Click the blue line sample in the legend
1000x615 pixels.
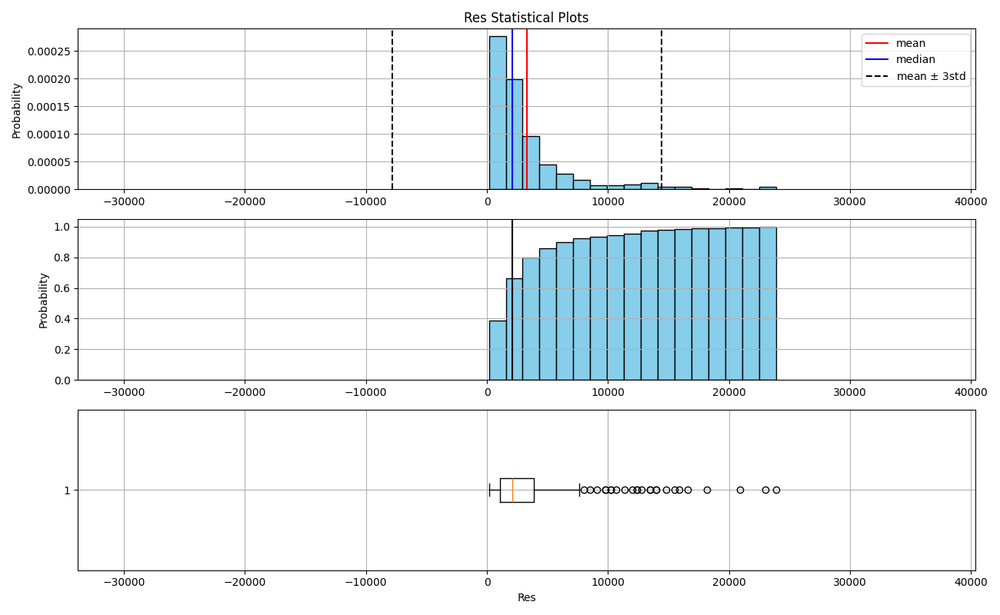pyautogui.click(x=878, y=60)
